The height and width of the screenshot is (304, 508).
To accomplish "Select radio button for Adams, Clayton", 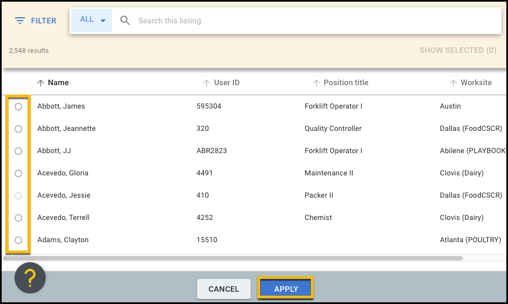I will [x=18, y=240].
